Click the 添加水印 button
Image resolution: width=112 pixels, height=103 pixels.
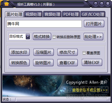pyautogui.click(x=19, y=52)
